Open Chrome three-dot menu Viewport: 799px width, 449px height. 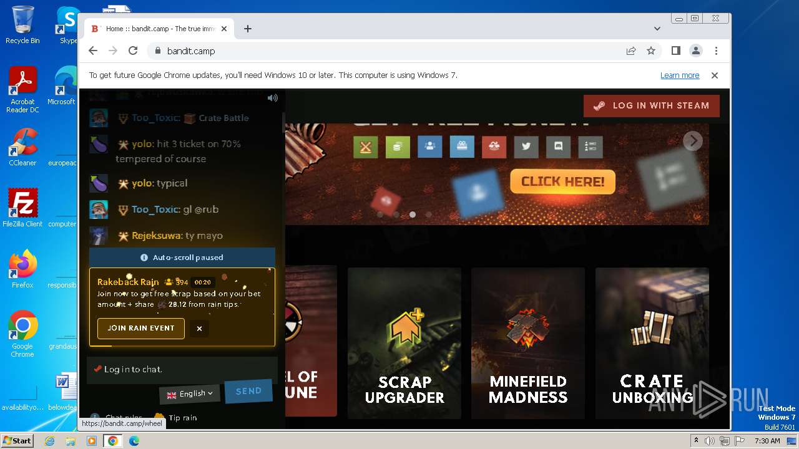coord(716,51)
